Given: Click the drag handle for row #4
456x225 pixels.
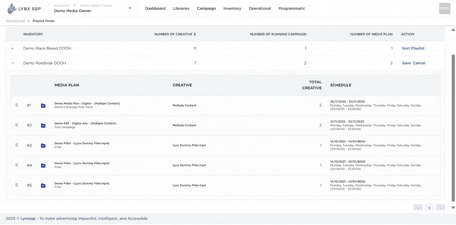Looking at the screenshot, I should [17, 165].
